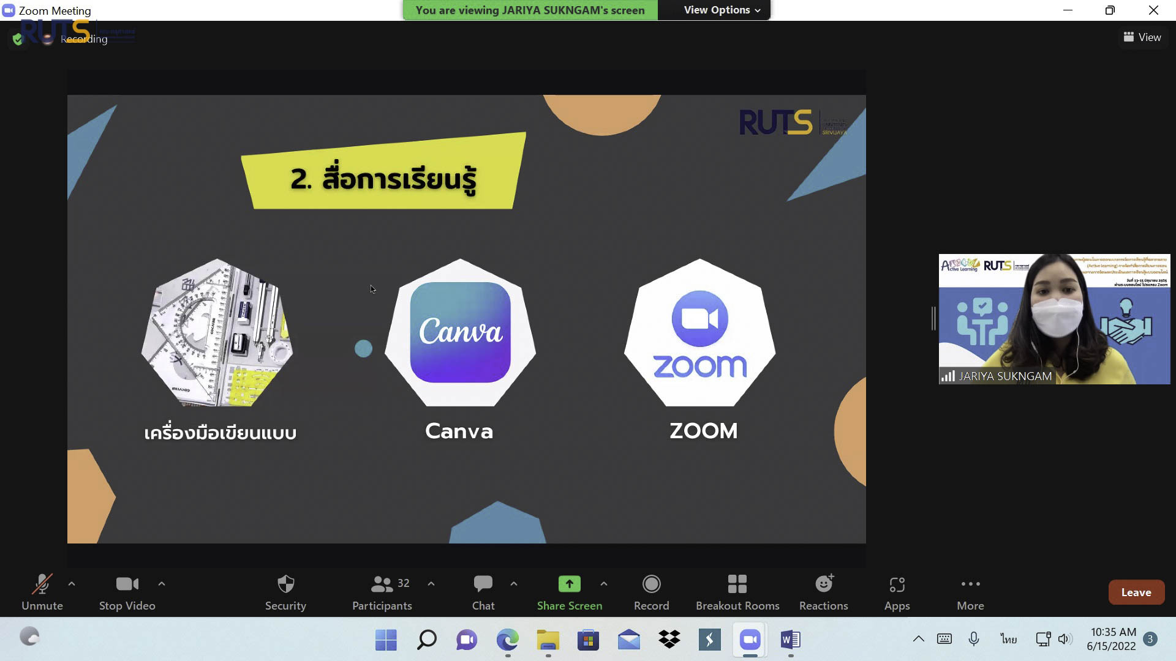Expand chat options arrow next to Chat
Image resolution: width=1176 pixels, height=661 pixels.
(x=514, y=584)
